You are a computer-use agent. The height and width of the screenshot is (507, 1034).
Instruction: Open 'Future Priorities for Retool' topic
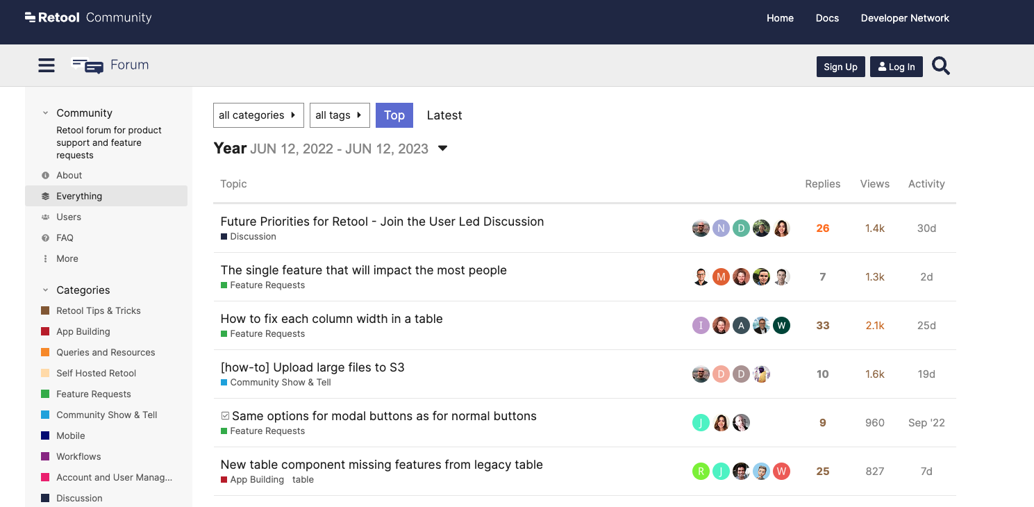coord(382,222)
